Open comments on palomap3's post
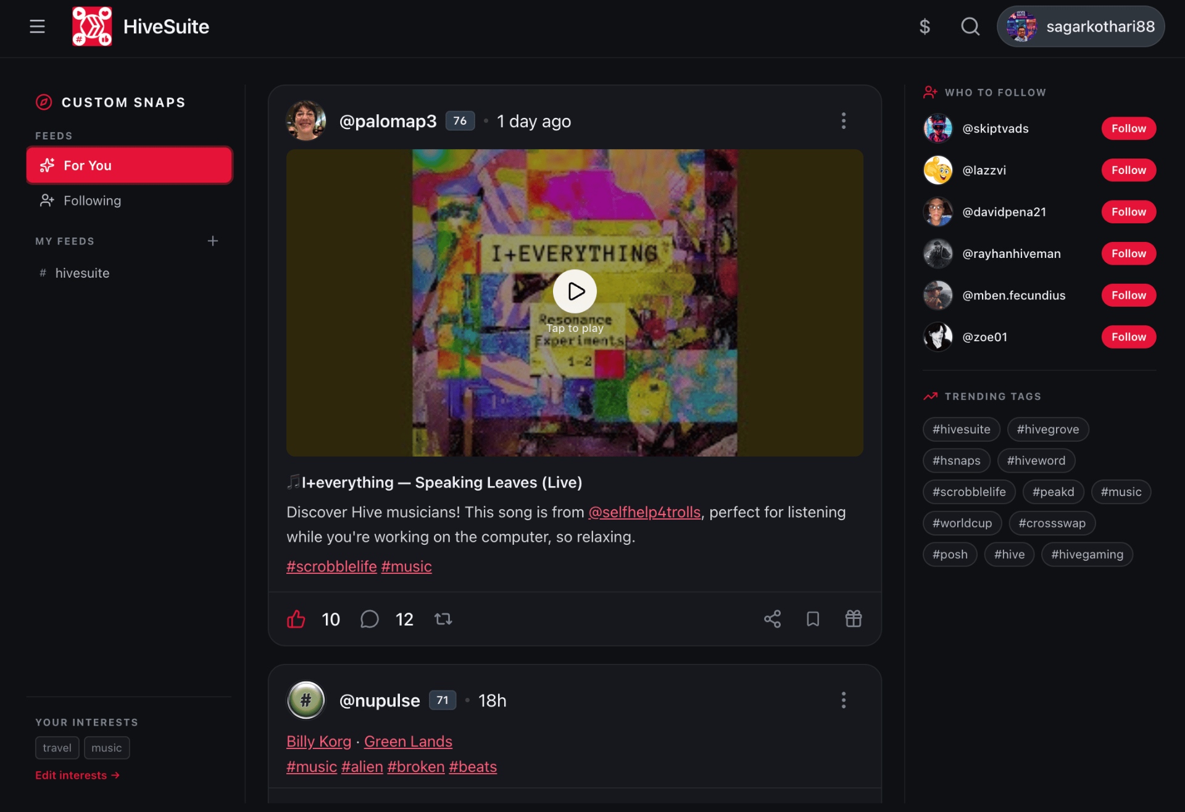Screen dimensions: 1185x812 click(x=369, y=619)
